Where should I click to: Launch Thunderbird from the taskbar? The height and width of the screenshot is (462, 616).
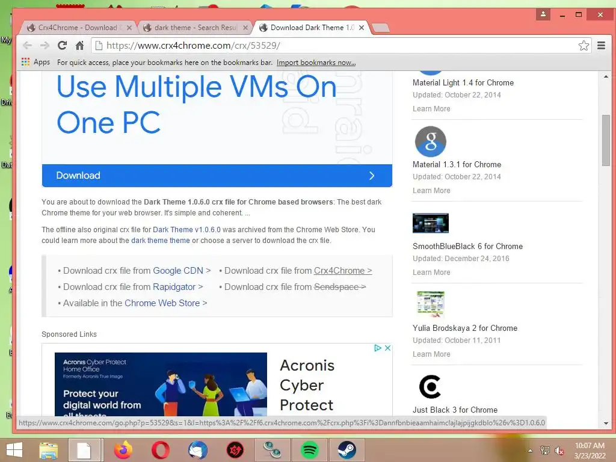tap(197, 450)
